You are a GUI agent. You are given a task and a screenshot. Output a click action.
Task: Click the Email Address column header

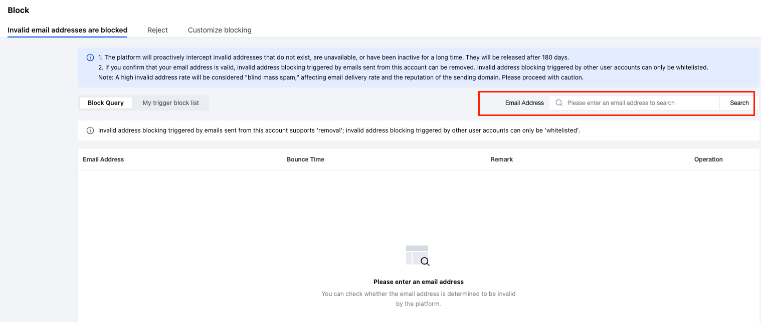point(103,159)
